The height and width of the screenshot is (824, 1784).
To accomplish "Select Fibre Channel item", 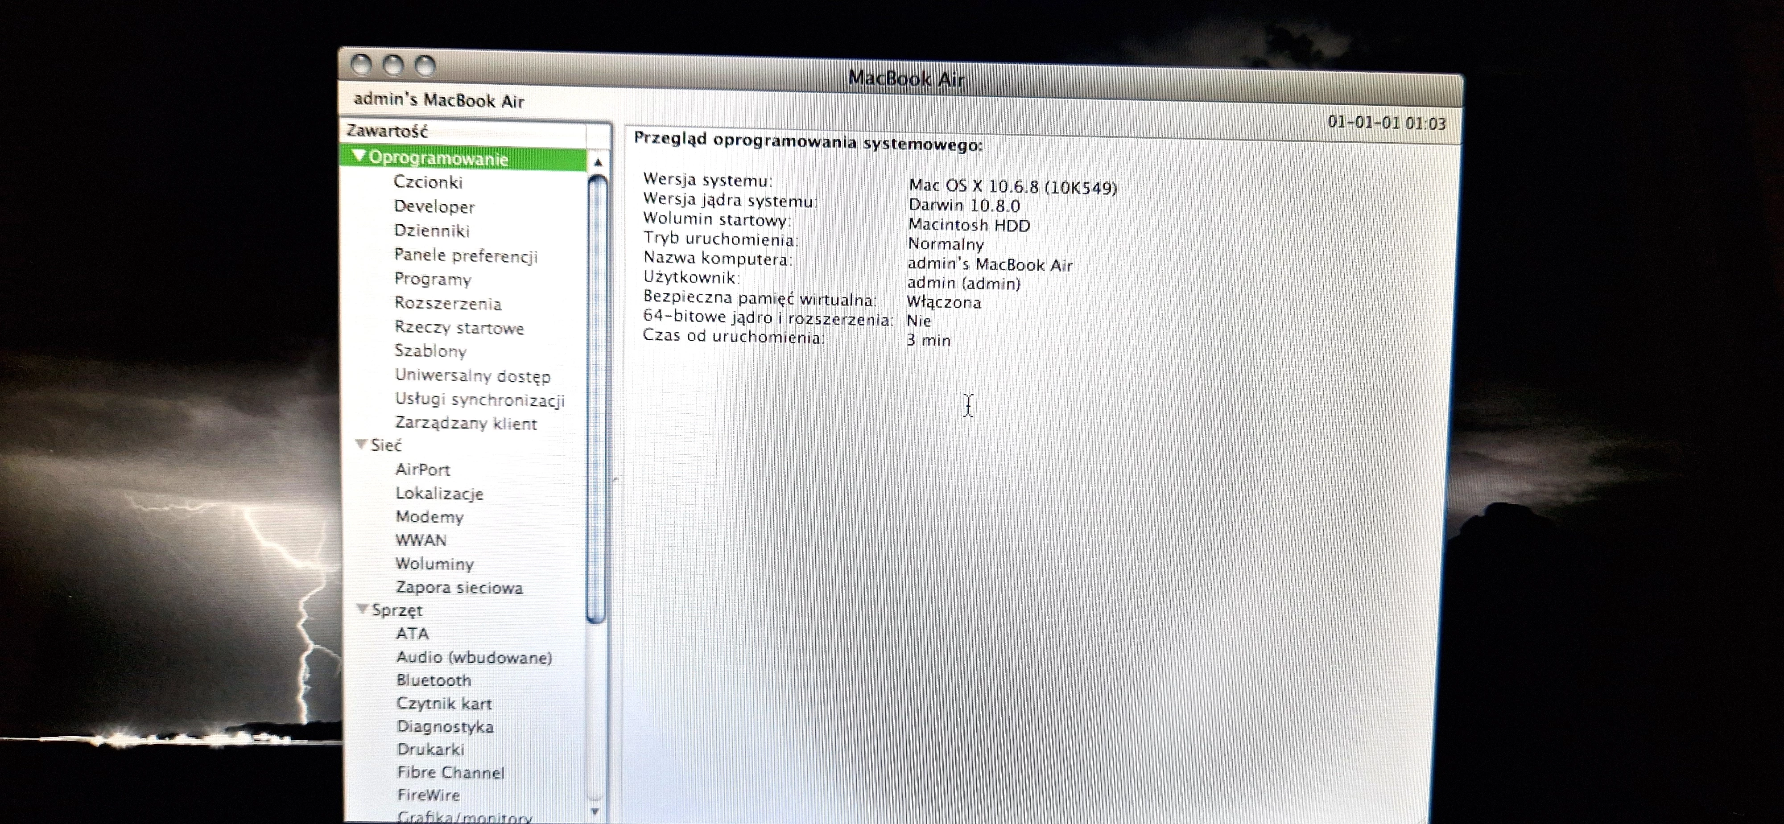I will point(451,772).
